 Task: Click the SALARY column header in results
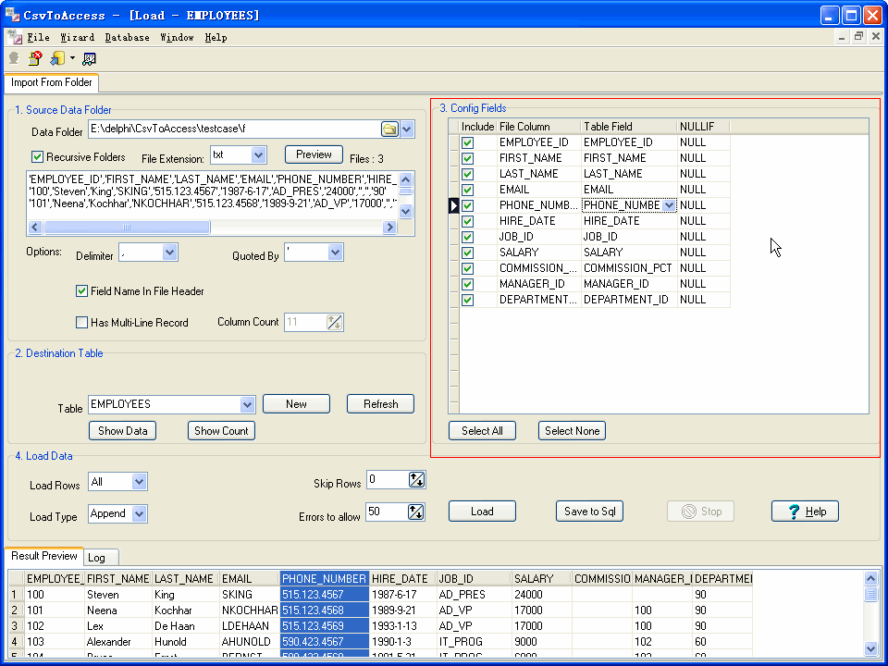click(x=541, y=579)
